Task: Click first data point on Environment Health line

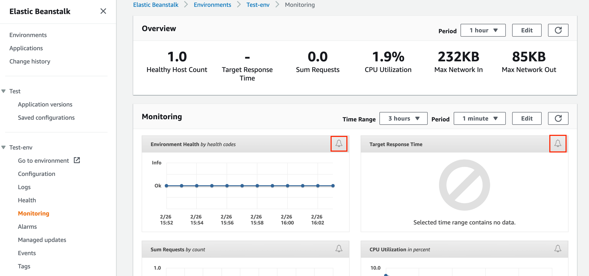Action: click(166, 186)
